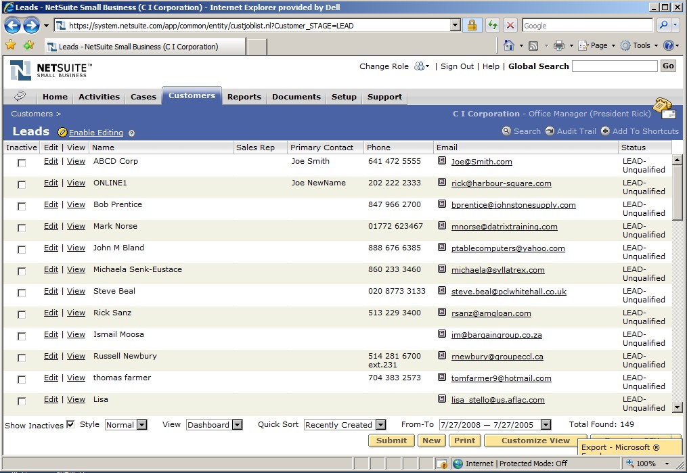Click the Change Role people icon

420,66
